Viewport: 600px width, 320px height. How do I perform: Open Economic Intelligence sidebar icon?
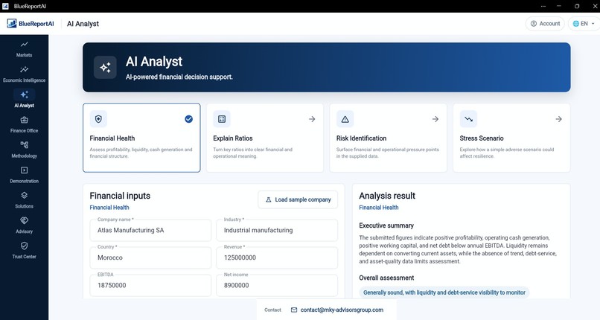tap(24, 70)
